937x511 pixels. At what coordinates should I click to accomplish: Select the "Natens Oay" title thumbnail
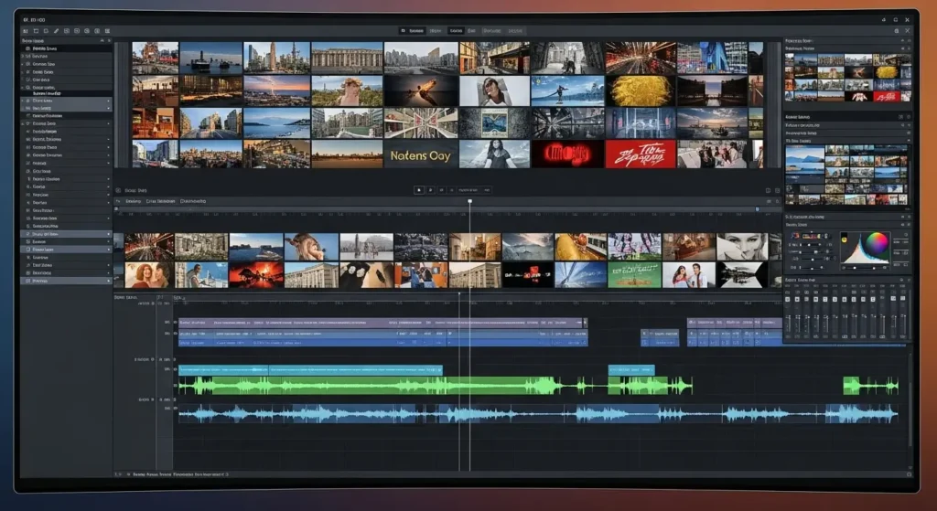(420, 154)
